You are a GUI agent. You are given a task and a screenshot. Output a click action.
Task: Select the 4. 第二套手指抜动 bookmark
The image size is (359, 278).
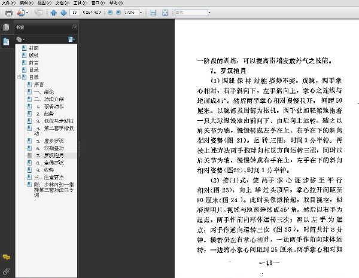pos(54,131)
